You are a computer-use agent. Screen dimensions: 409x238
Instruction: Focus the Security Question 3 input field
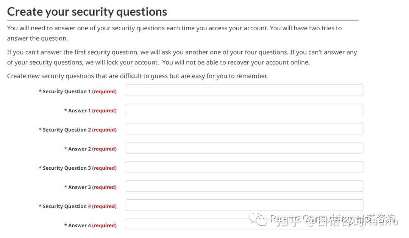(244, 167)
